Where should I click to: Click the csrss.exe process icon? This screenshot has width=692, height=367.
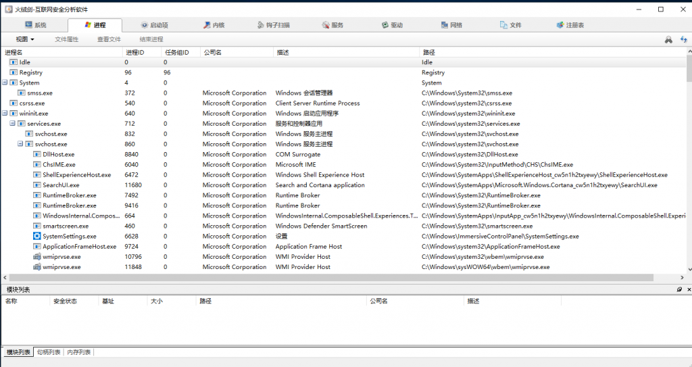14,103
